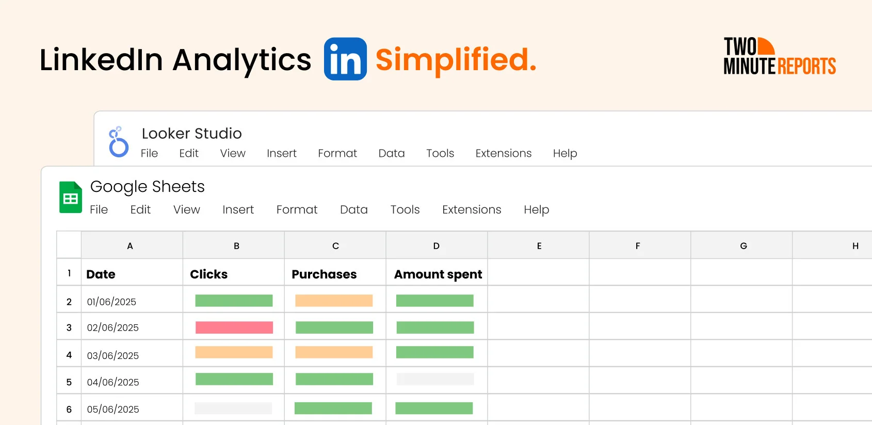Open Help menu in Google Sheets
The height and width of the screenshot is (425, 872).
click(x=537, y=210)
